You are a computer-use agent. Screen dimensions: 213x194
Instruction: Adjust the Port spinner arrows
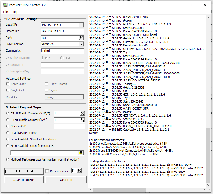click(x=81, y=38)
